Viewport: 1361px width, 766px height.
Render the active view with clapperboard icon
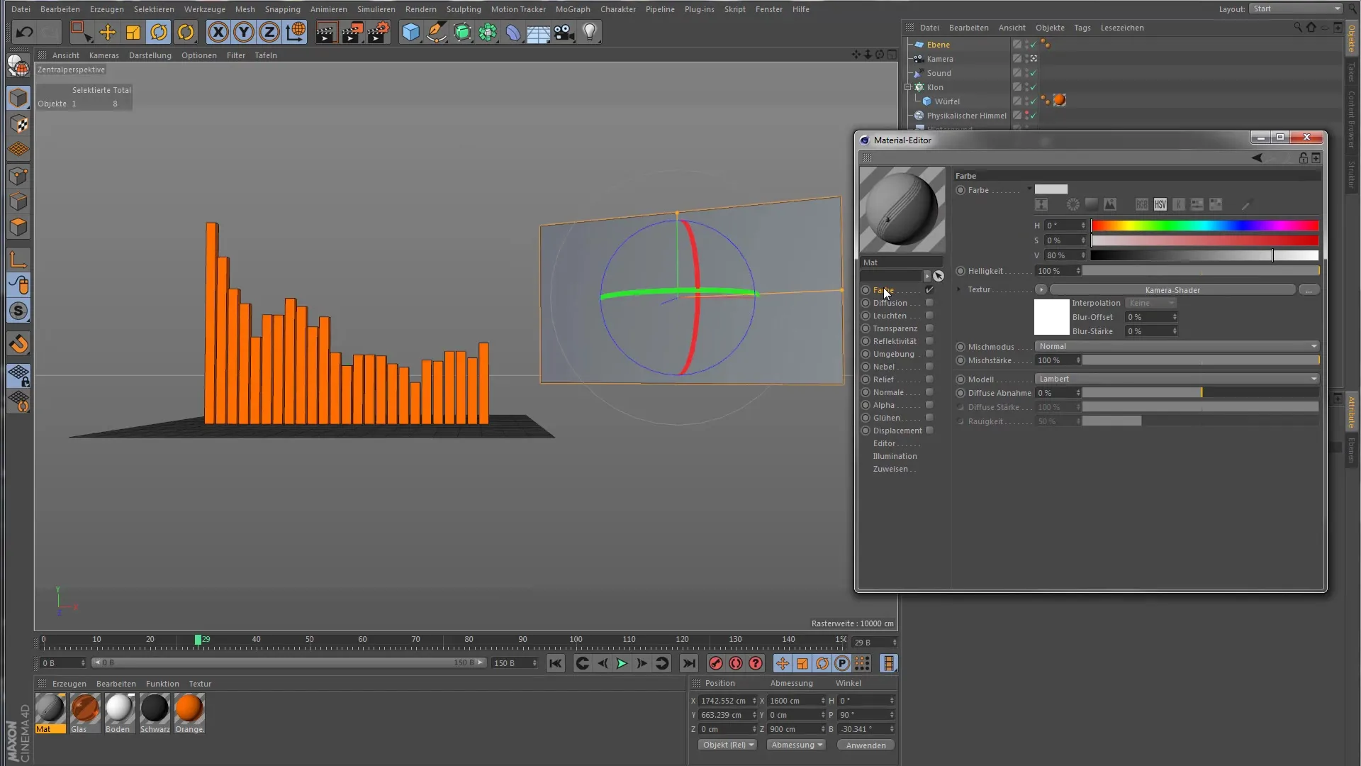[326, 32]
